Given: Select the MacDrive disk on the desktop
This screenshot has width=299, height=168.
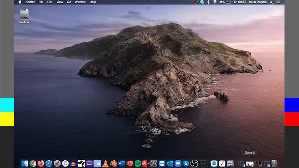Looking at the screenshot, I should [x=24, y=16].
